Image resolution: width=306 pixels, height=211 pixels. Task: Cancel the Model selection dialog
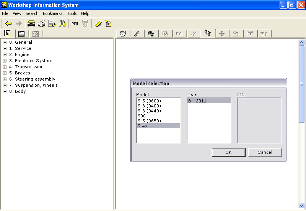point(265,152)
